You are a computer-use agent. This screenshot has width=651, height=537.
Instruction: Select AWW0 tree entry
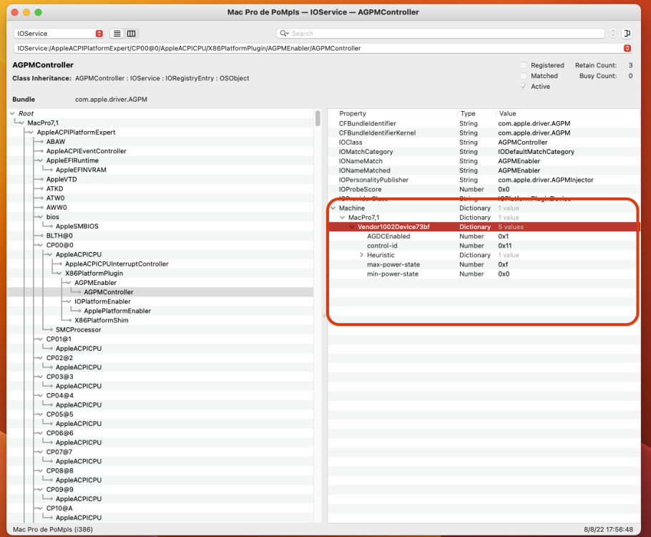coord(57,207)
